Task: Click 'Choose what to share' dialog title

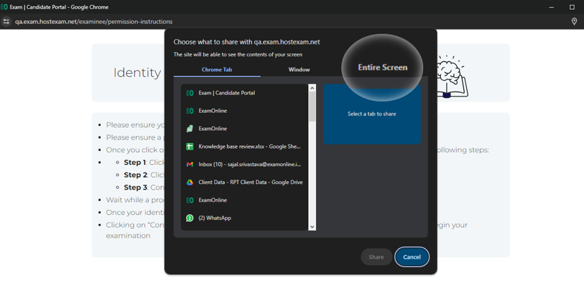Action: [x=247, y=42]
